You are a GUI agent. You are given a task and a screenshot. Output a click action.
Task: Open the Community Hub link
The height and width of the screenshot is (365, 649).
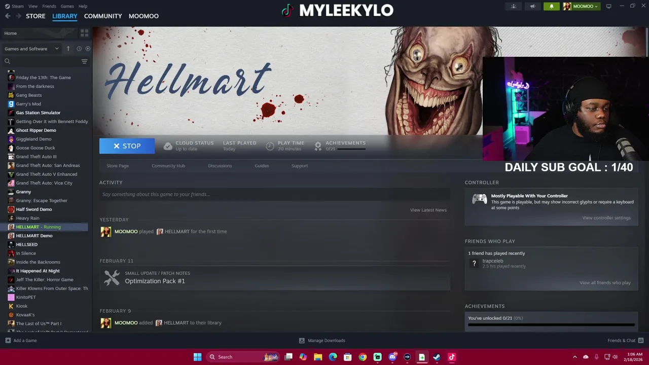pyautogui.click(x=168, y=166)
